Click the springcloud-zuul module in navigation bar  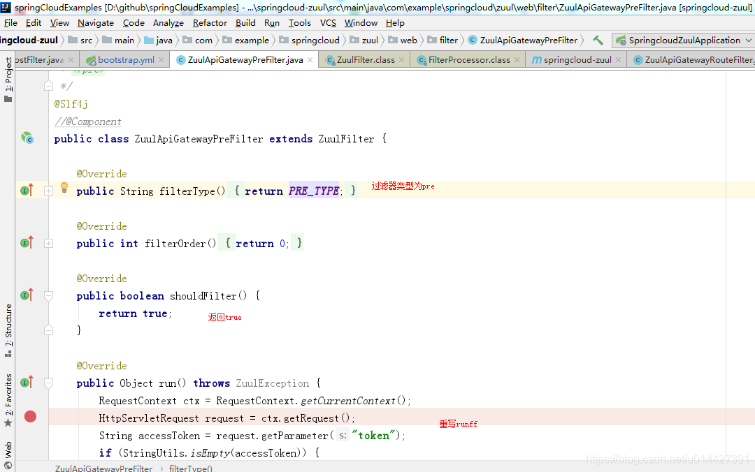point(29,40)
